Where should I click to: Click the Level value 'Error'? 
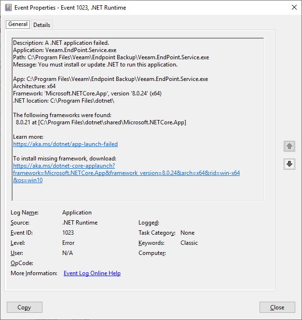pos(68,243)
